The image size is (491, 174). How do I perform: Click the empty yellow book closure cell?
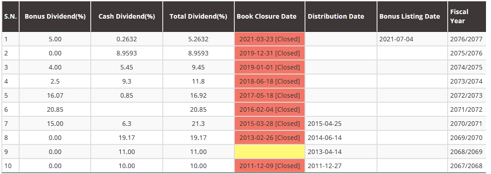pos(269,152)
